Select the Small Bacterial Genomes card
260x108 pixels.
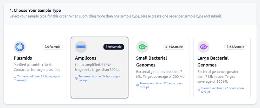tap(161, 67)
